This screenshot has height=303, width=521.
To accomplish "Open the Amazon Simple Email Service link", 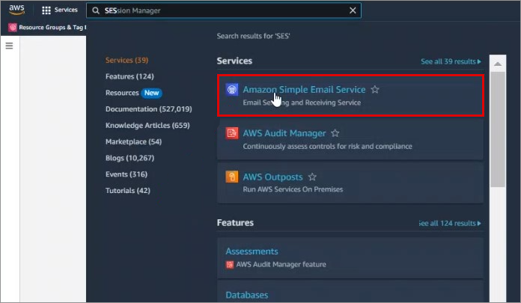I will click(304, 90).
